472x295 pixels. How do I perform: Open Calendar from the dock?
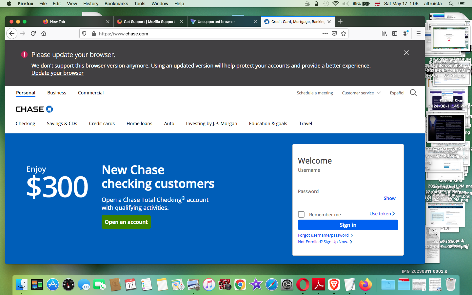point(131,285)
